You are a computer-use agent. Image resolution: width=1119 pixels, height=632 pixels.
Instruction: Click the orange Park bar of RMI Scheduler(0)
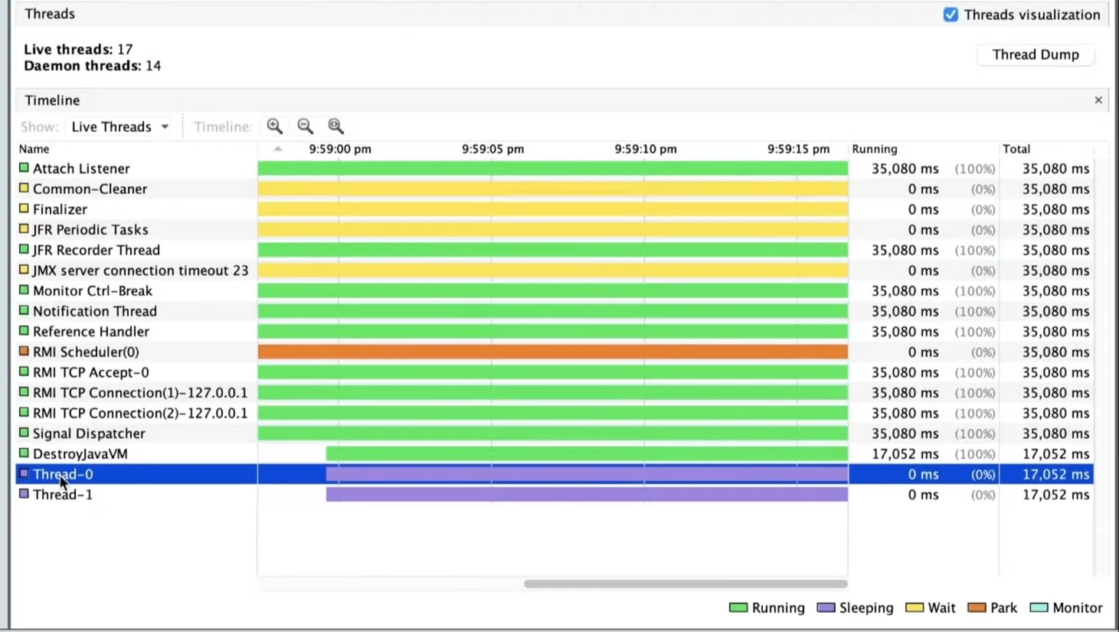pos(553,352)
